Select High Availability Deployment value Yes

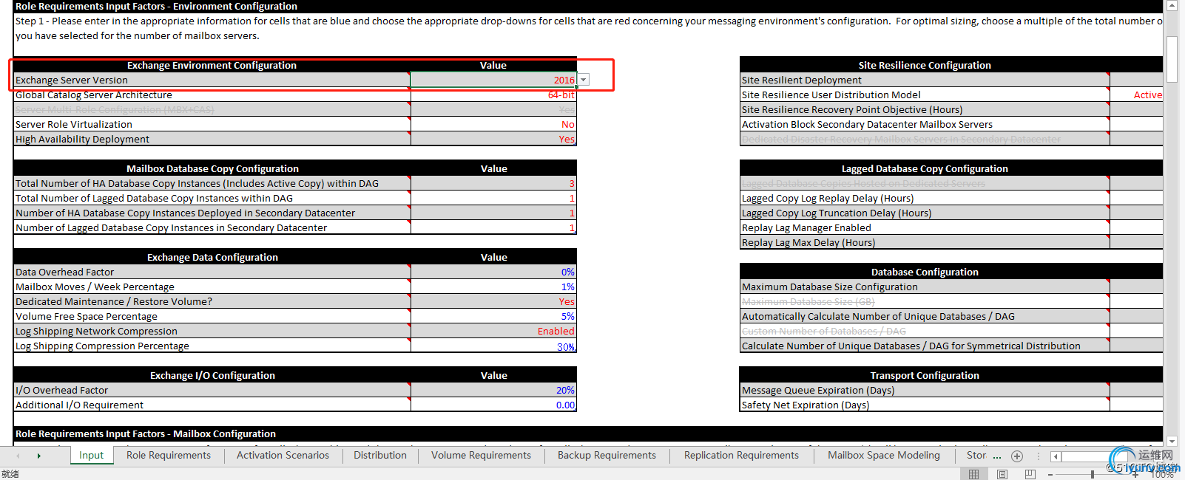[493, 139]
